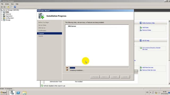Click the Add Roles icon
This screenshot has width=170, height=95.
coord(141,27)
